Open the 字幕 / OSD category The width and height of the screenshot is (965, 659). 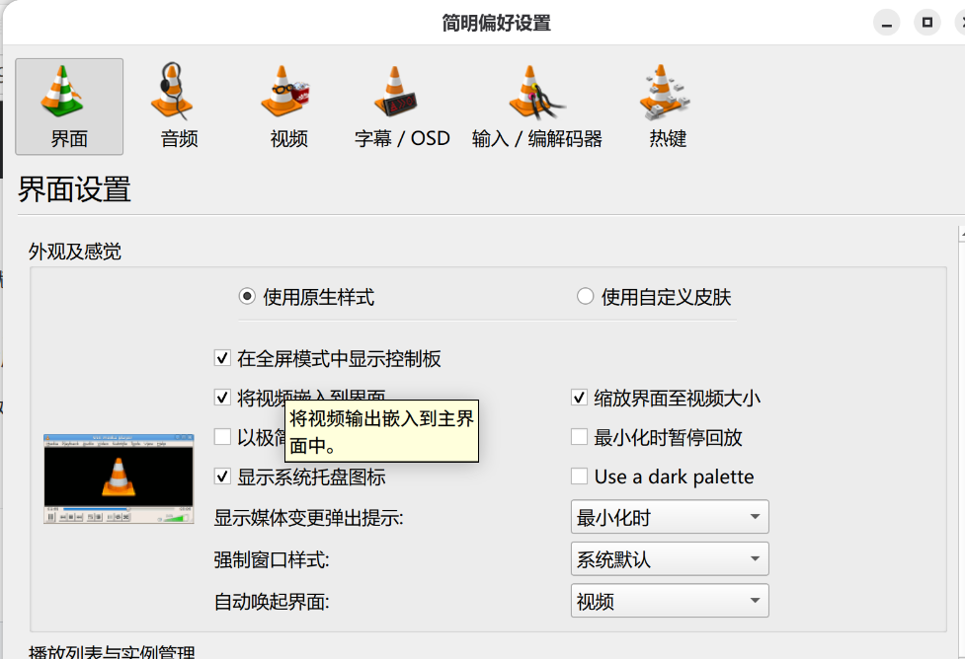[x=402, y=107]
